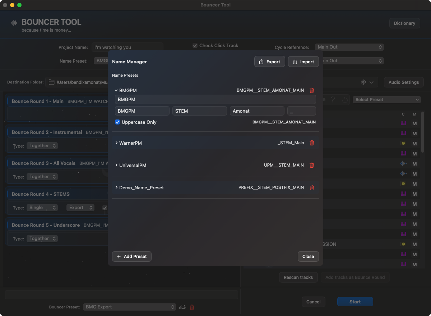
Task: Click the Amonat text field
Action: pos(257,111)
